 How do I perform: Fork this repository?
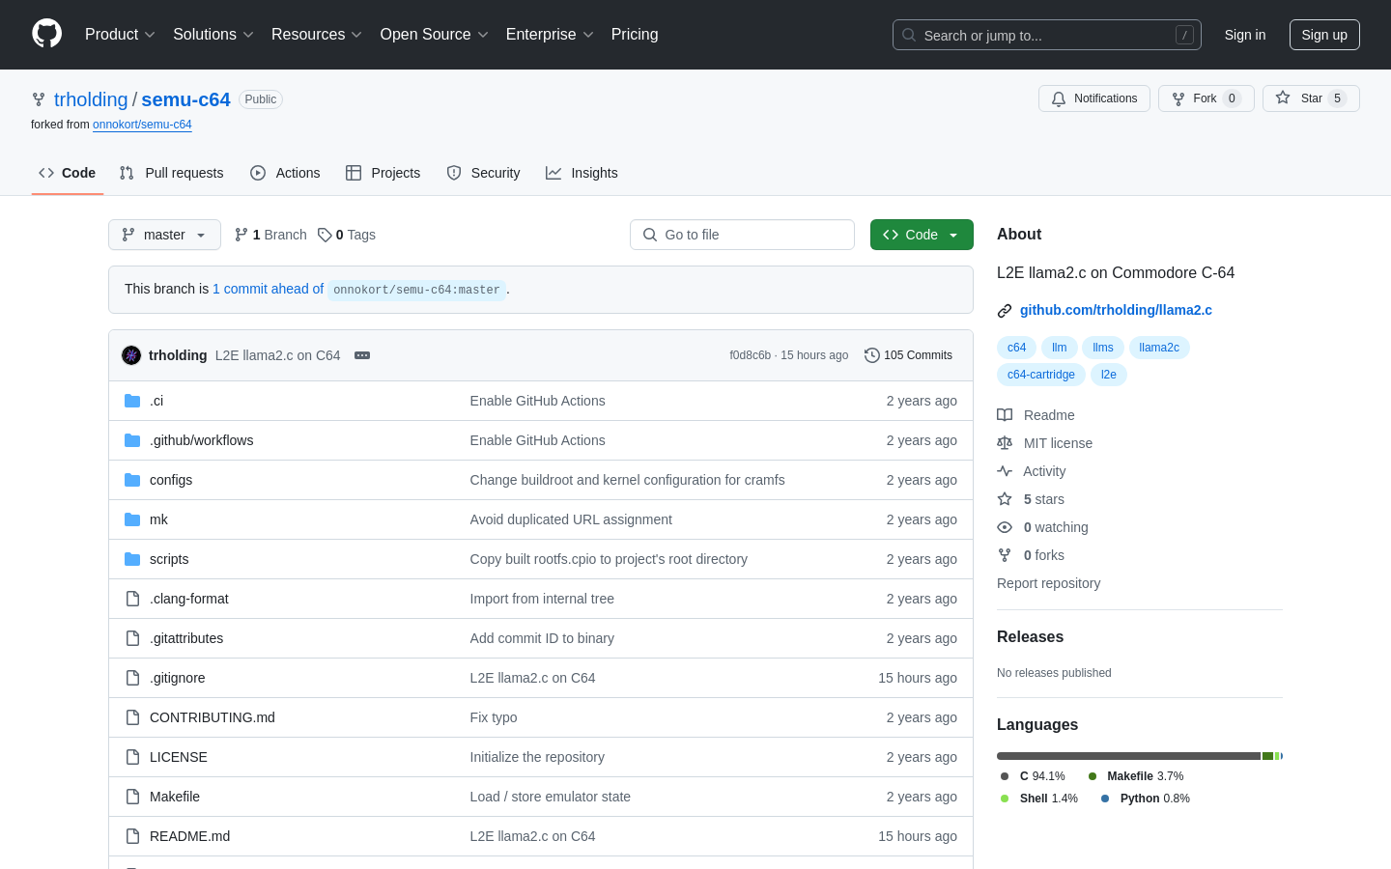(x=1206, y=98)
